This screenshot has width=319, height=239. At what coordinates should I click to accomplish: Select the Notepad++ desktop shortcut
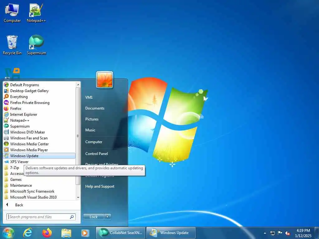click(x=36, y=13)
